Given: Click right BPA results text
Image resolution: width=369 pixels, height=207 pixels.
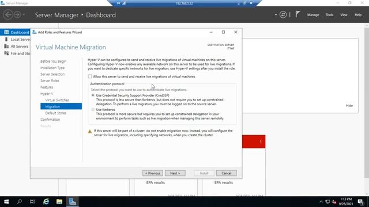Looking at the screenshot, I should (223, 182).
